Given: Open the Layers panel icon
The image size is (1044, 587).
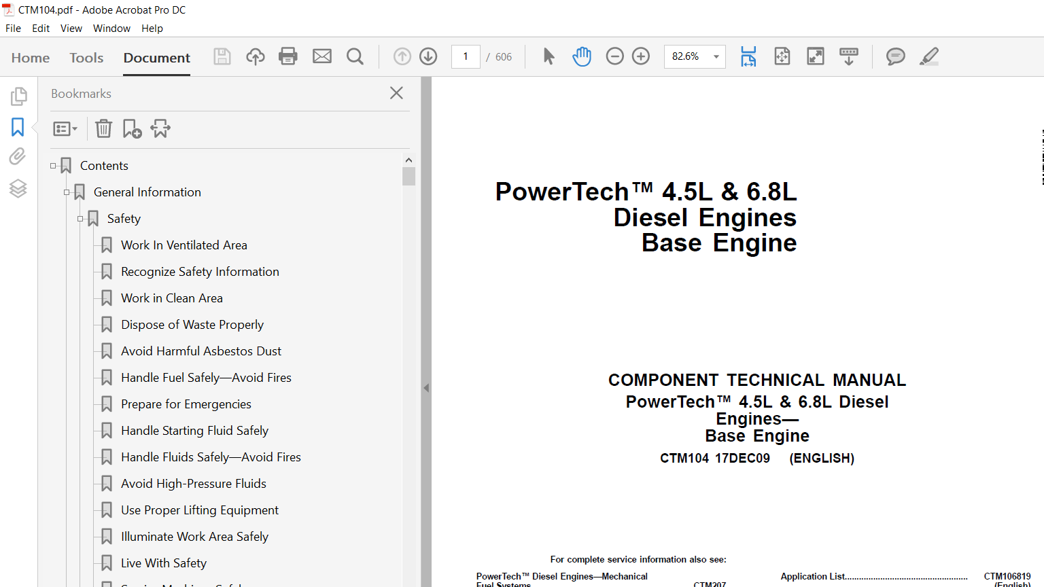Looking at the screenshot, I should pos(18,188).
